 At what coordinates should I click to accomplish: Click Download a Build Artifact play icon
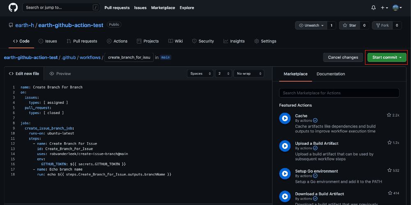285,196
